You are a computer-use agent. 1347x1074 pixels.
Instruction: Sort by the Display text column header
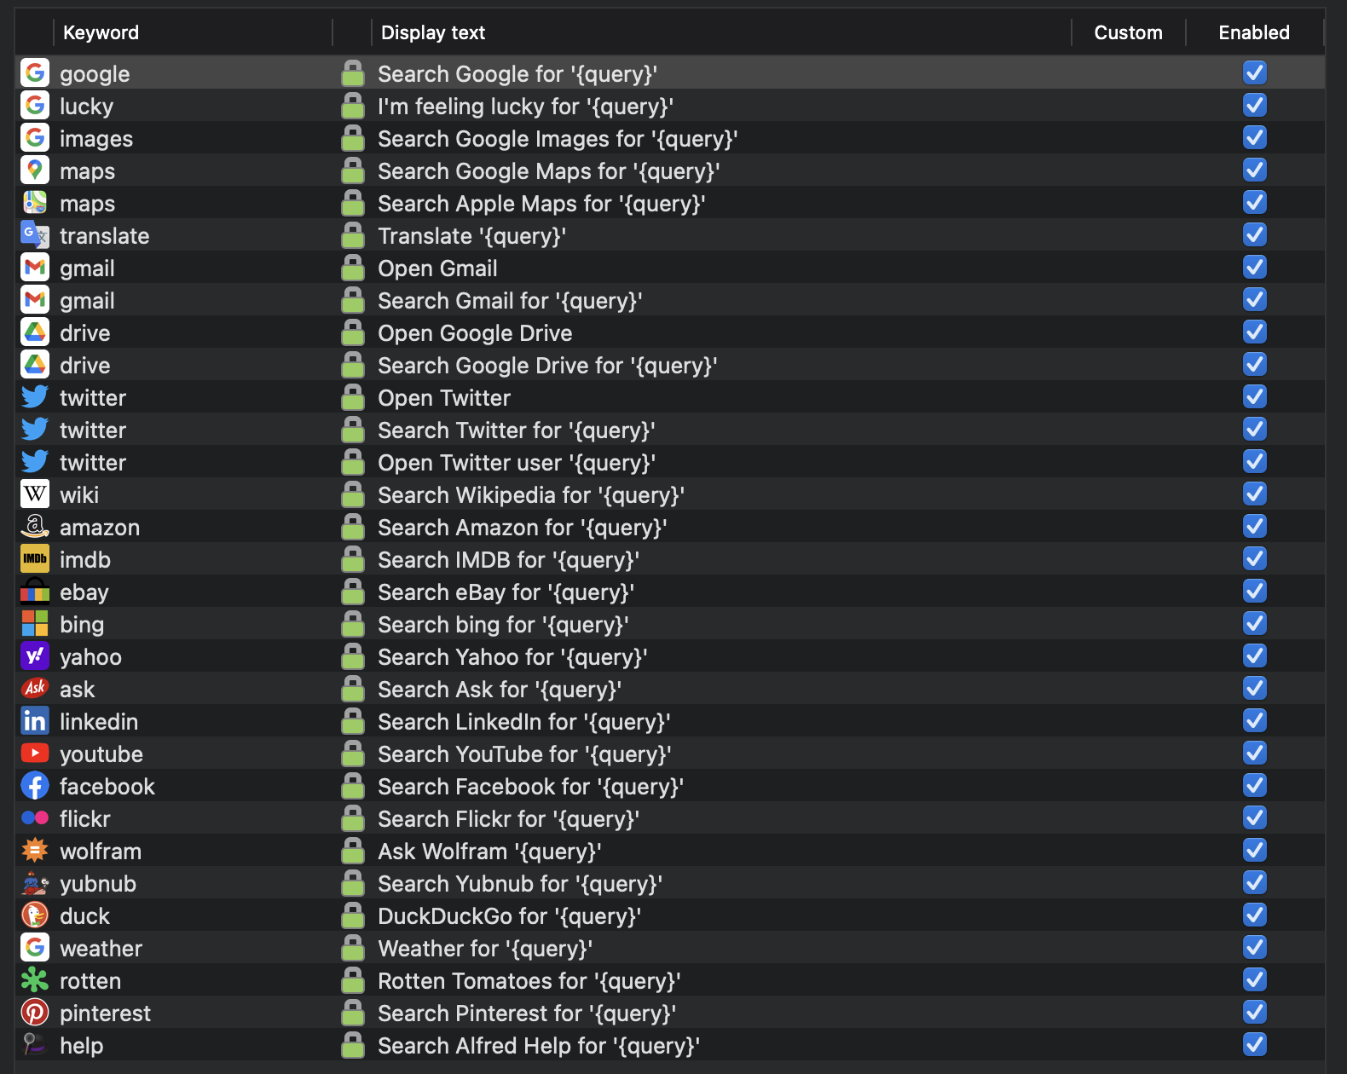tap(433, 32)
